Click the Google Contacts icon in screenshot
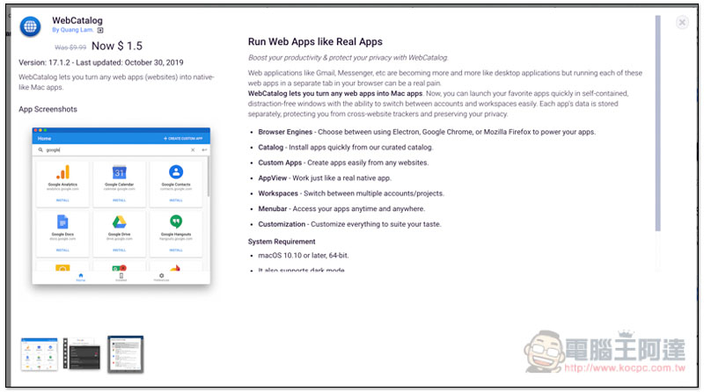 175,172
